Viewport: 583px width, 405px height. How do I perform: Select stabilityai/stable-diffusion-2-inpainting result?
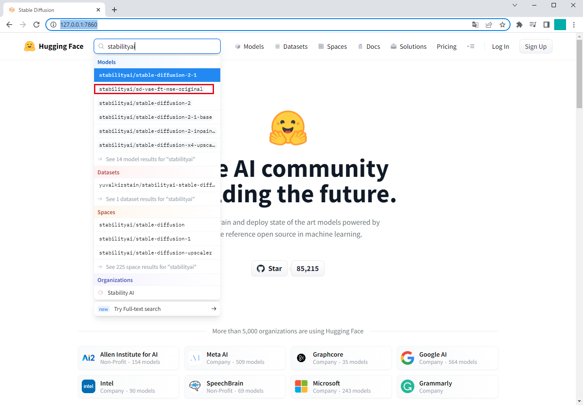point(157,131)
